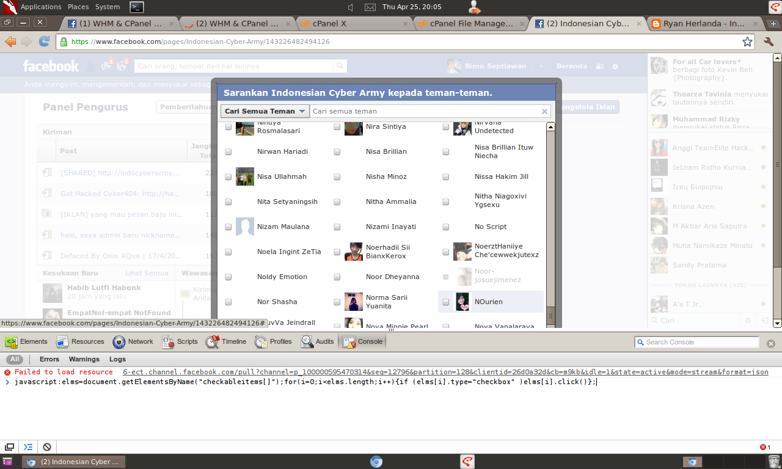The height and width of the screenshot is (469, 782).
Task: Open the browser wrench settings menu
Action: 769,42
